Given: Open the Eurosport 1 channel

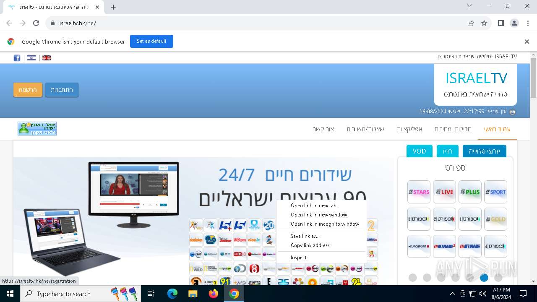Looking at the screenshot, I should (x=419, y=246).
